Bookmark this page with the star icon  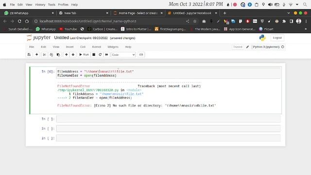click(195, 21)
